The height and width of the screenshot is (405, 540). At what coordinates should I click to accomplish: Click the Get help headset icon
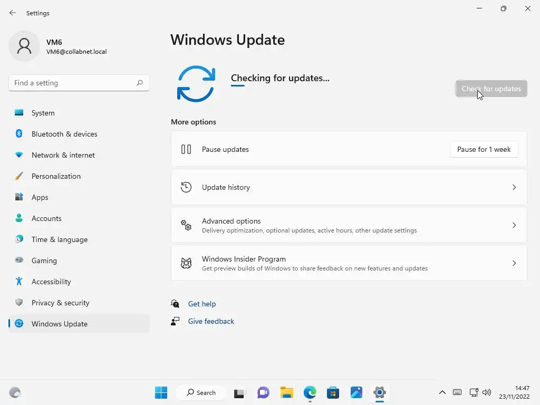coord(175,303)
